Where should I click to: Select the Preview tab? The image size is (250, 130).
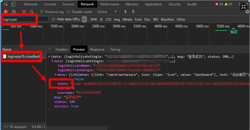tap(79, 49)
